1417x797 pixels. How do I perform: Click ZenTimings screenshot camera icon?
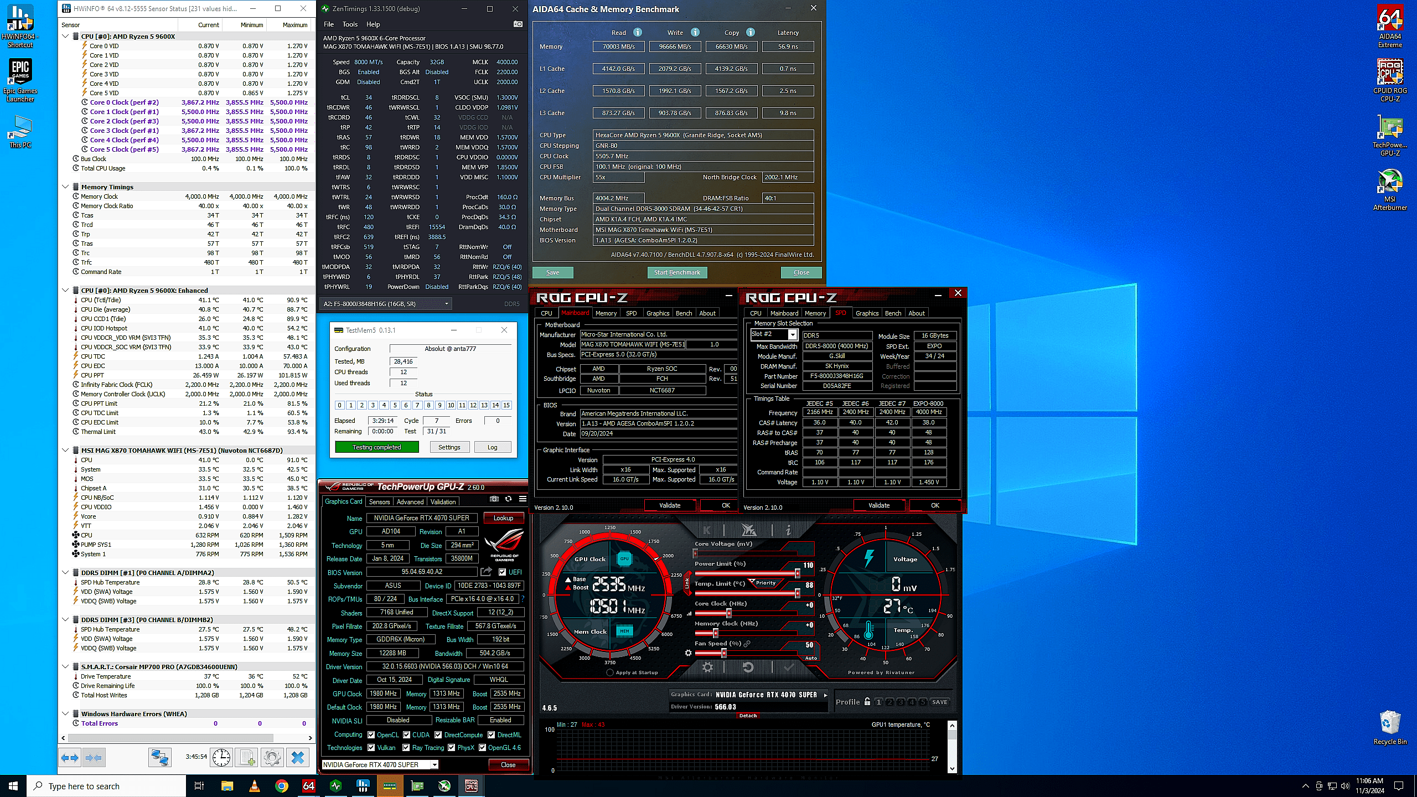click(518, 24)
